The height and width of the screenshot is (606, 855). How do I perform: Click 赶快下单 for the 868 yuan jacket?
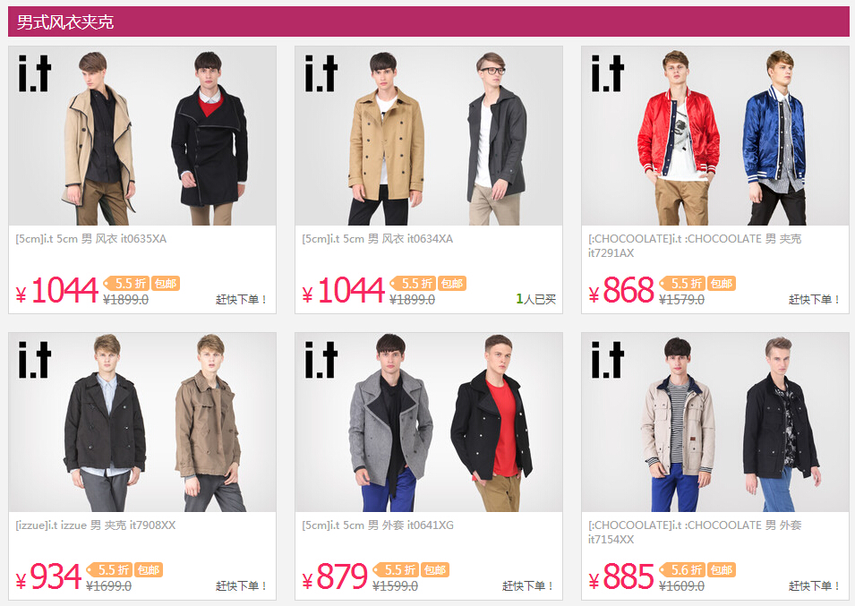[814, 299]
